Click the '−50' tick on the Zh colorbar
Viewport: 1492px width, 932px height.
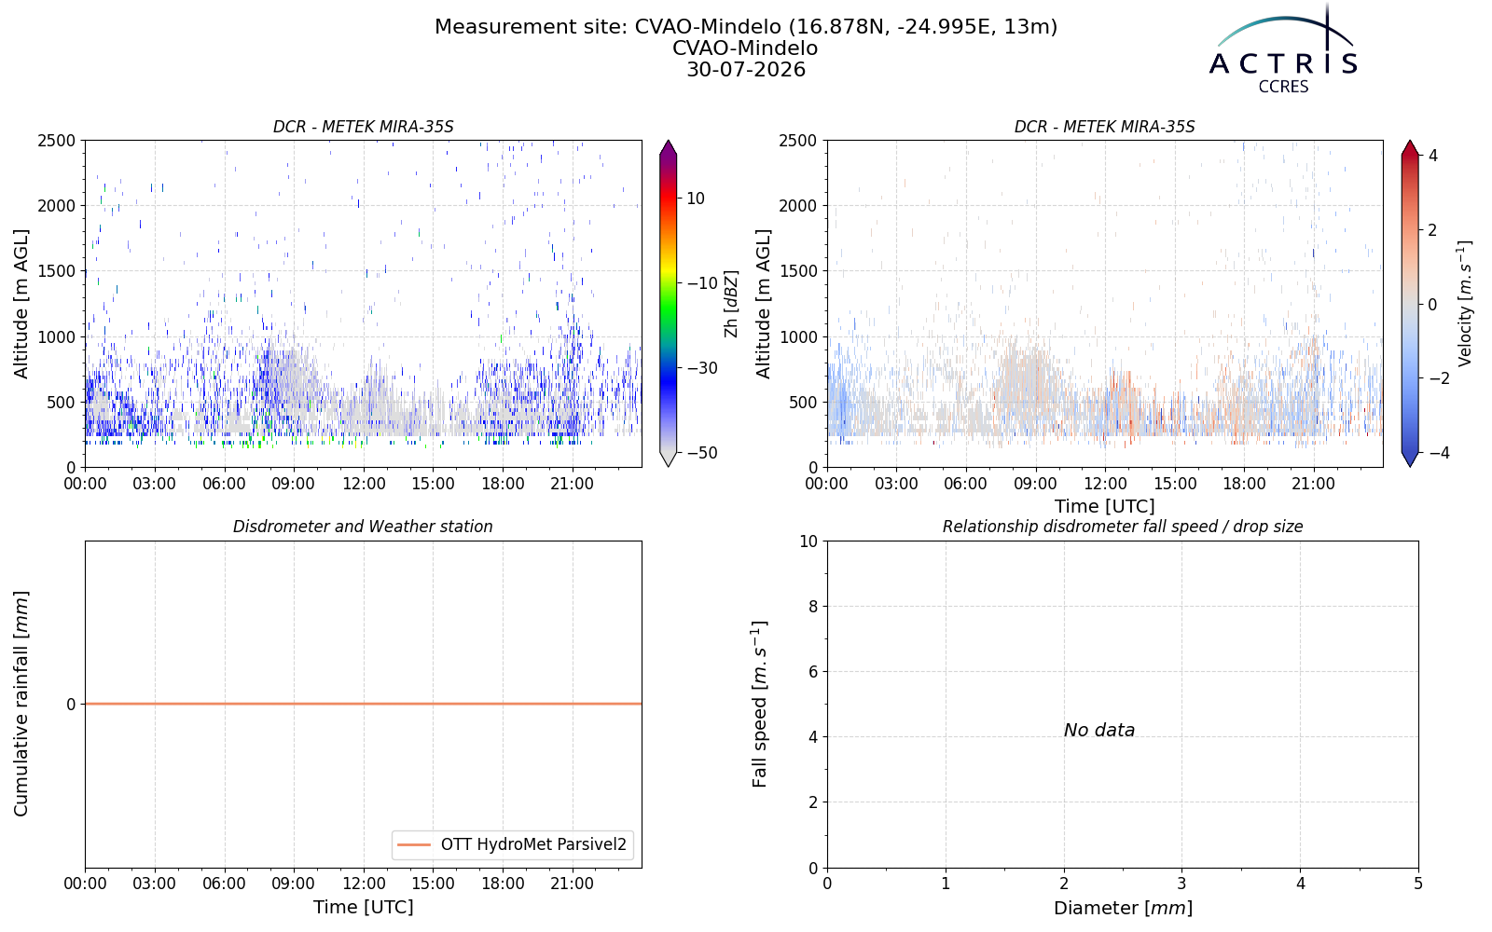pyautogui.click(x=702, y=453)
